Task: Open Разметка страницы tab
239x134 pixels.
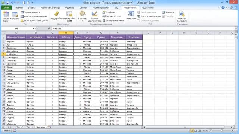Action: tap(50, 7)
